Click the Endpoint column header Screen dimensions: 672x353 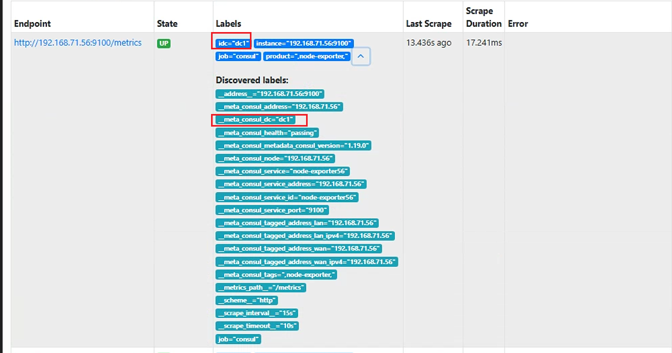pyautogui.click(x=33, y=24)
